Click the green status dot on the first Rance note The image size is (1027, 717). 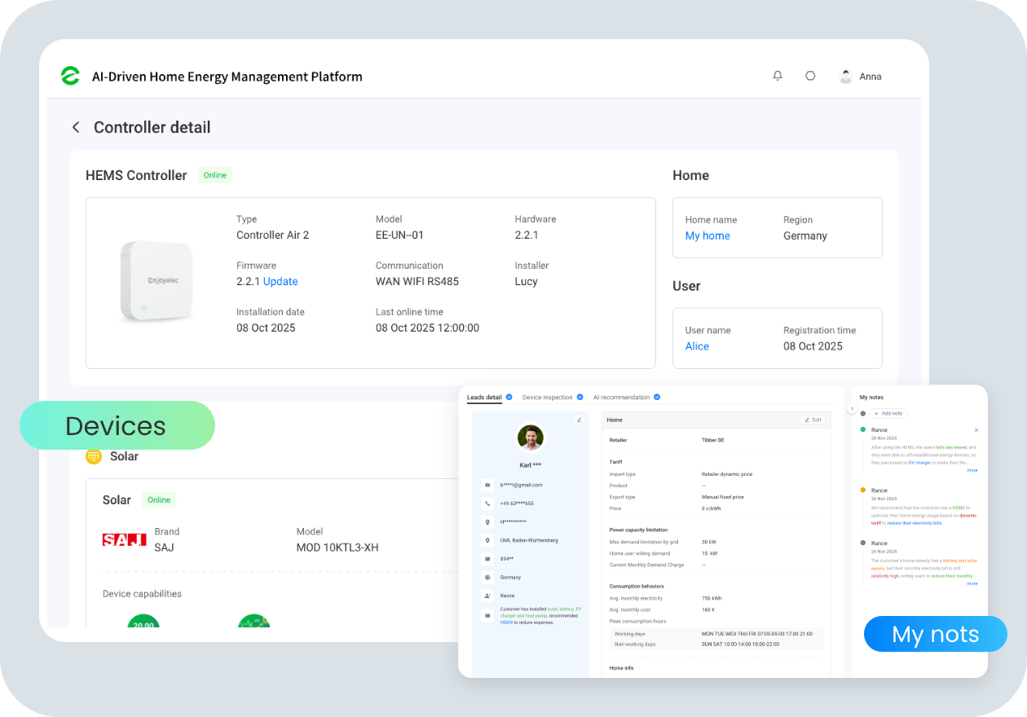pyautogui.click(x=862, y=429)
